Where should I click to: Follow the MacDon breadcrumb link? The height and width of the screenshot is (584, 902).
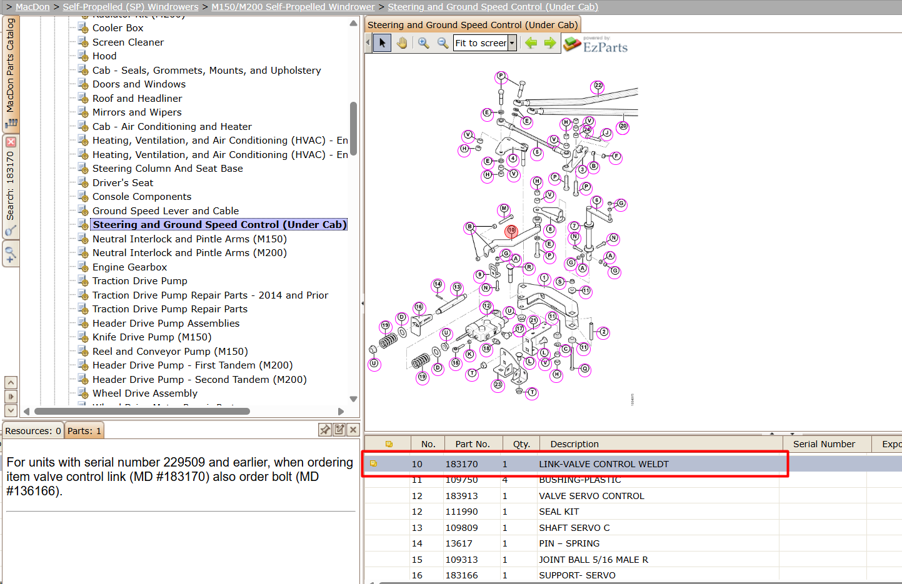(x=33, y=7)
